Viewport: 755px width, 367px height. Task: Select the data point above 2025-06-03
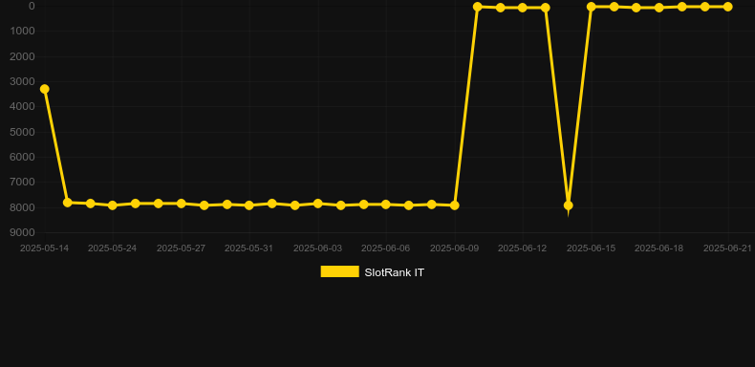click(318, 204)
